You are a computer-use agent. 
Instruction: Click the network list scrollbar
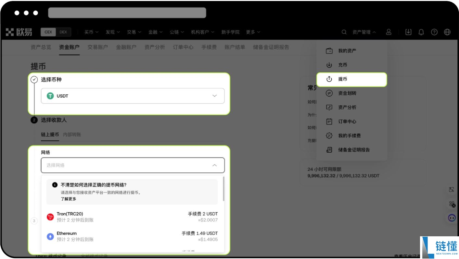click(x=223, y=189)
